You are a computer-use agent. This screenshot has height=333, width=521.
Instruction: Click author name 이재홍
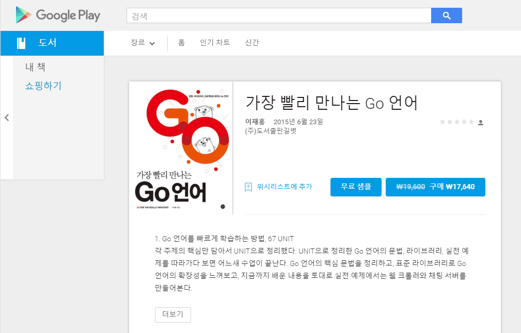[x=255, y=122]
